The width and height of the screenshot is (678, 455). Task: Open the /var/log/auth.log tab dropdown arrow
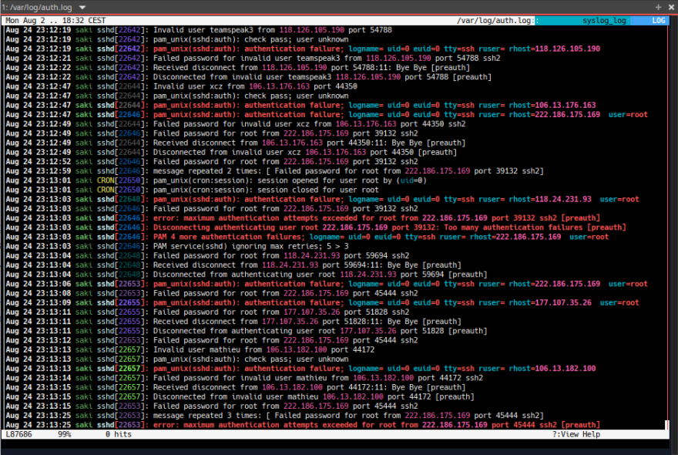pos(82,8)
